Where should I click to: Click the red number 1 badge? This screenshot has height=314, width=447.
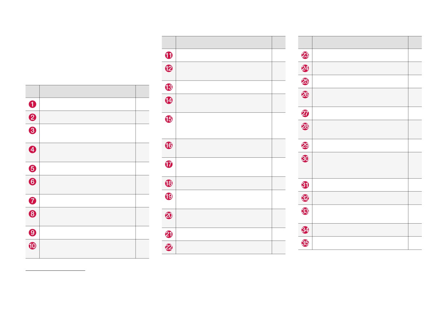coord(32,104)
